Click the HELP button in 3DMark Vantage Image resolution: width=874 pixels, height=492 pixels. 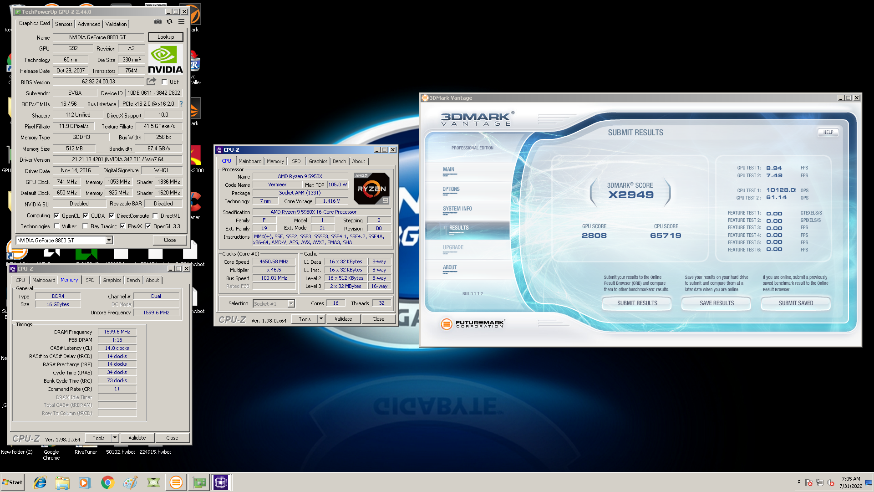pos(828,133)
